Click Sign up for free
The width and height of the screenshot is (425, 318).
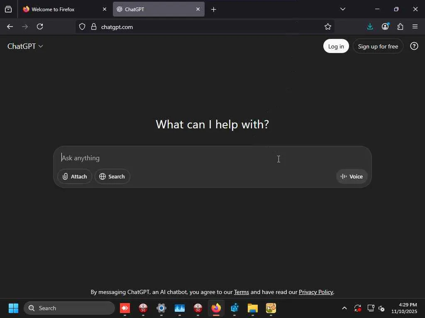378,46
